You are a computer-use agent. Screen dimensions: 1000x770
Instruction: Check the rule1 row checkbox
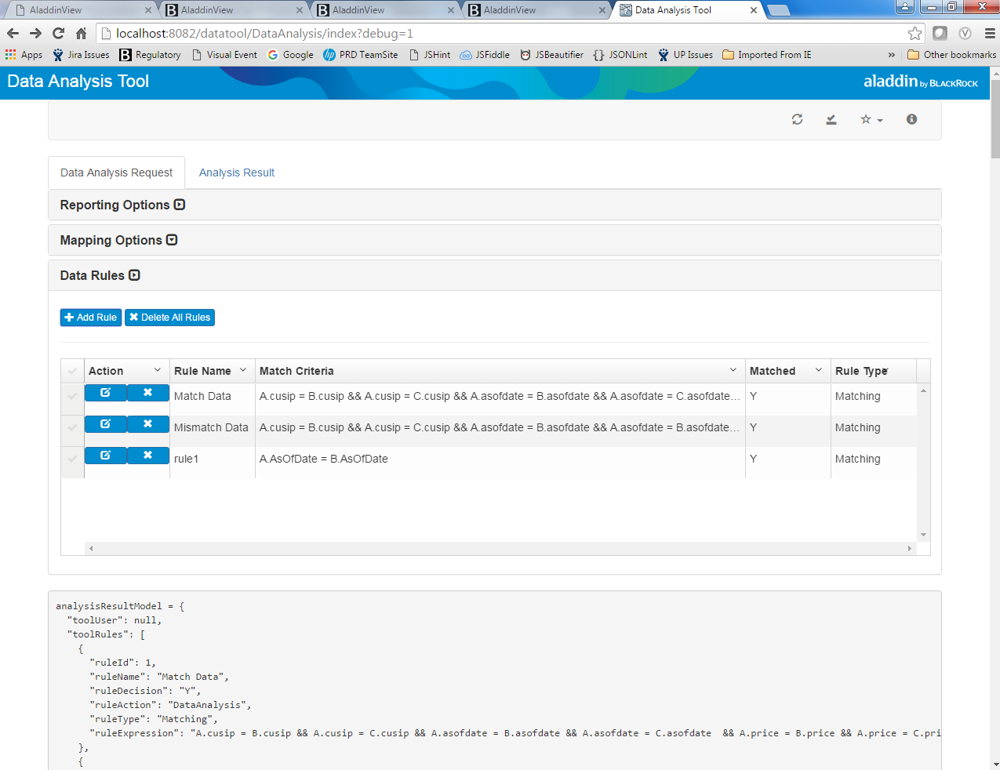coord(72,459)
